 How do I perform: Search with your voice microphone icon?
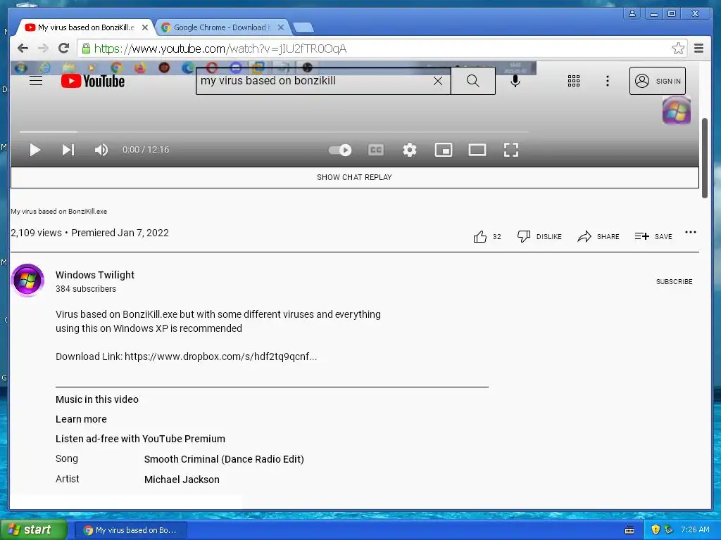click(515, 82)
